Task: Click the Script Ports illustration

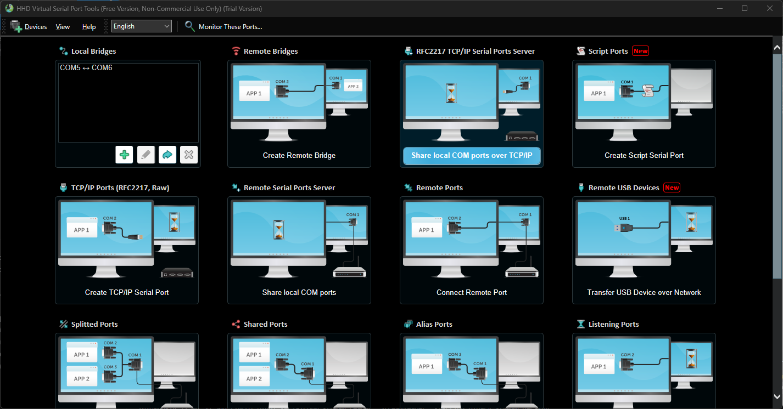Action: (x=644, y=104)
